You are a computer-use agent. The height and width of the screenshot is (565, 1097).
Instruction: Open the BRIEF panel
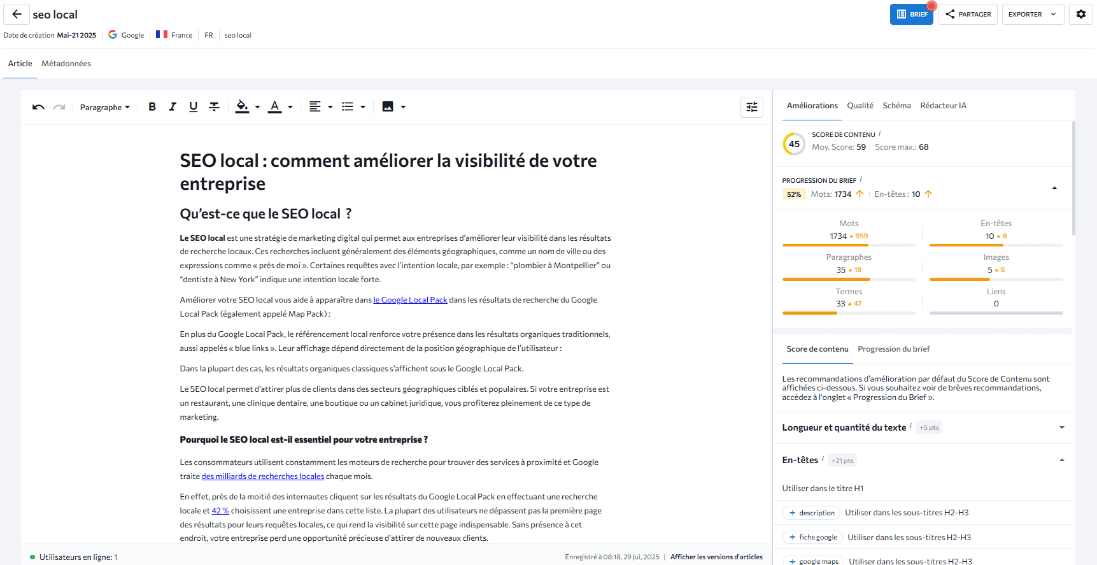(x=912, y=14)
